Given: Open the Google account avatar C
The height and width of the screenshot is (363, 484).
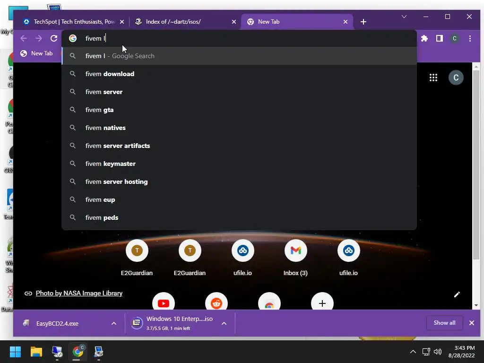Looking at the screenshot, I should [456, 78].
